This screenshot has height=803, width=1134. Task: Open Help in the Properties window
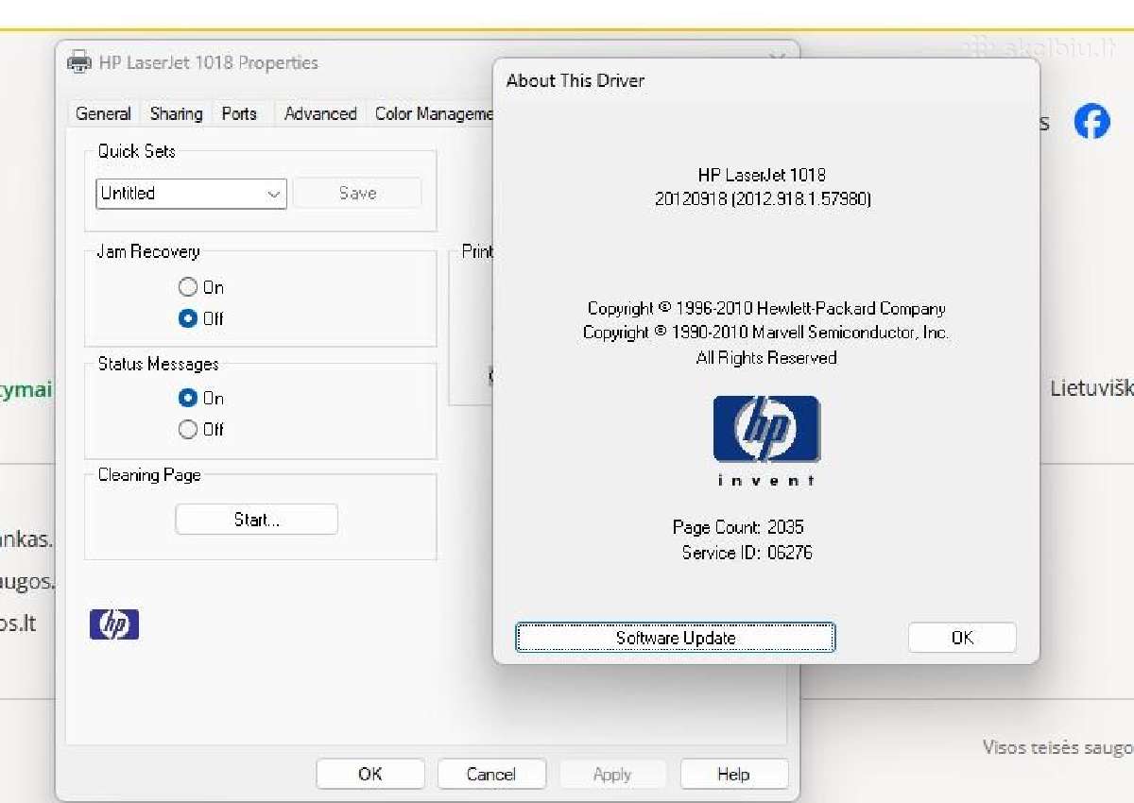point(733,774)
